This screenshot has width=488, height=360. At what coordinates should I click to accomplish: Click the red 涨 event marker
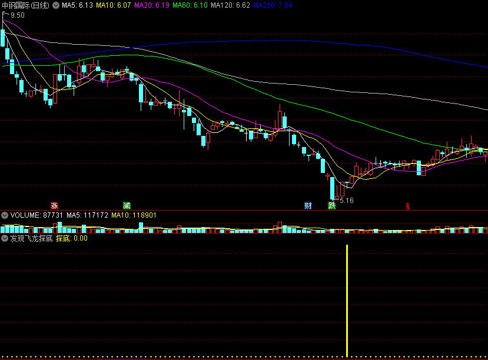pos(55,205)
